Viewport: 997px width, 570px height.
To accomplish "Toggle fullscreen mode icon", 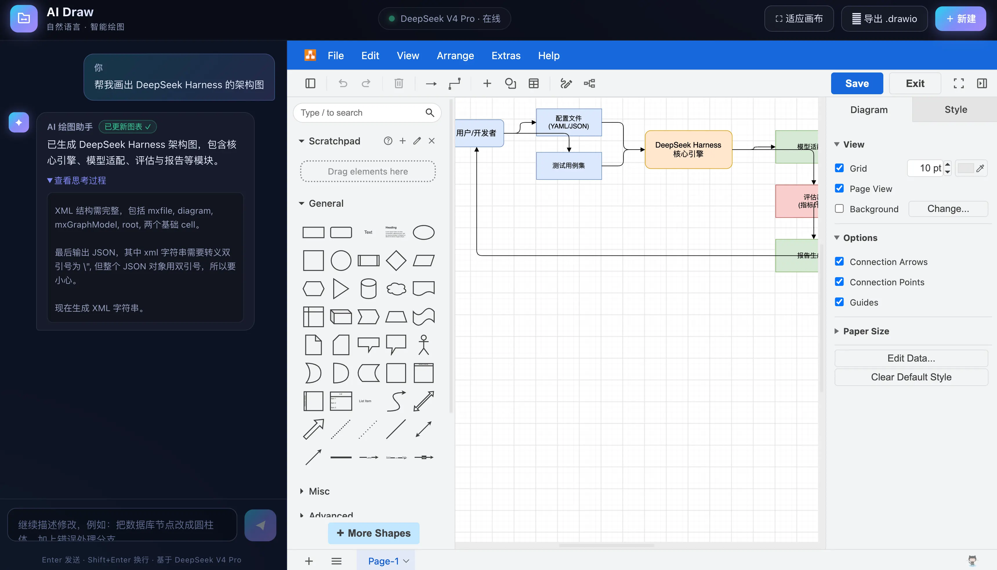I will (x=959, y=83).
